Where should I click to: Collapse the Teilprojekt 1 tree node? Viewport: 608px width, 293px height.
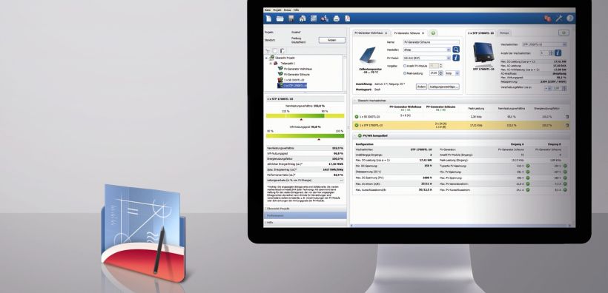point(271,63)
